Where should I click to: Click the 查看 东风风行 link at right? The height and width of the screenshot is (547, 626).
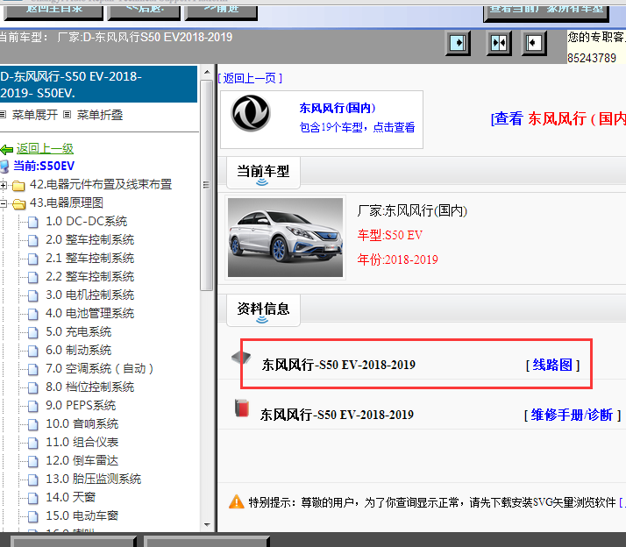click(x=558, y=118)
